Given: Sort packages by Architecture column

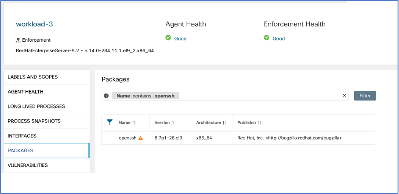Looking at the screenshot, I should (x=224, y=123).
